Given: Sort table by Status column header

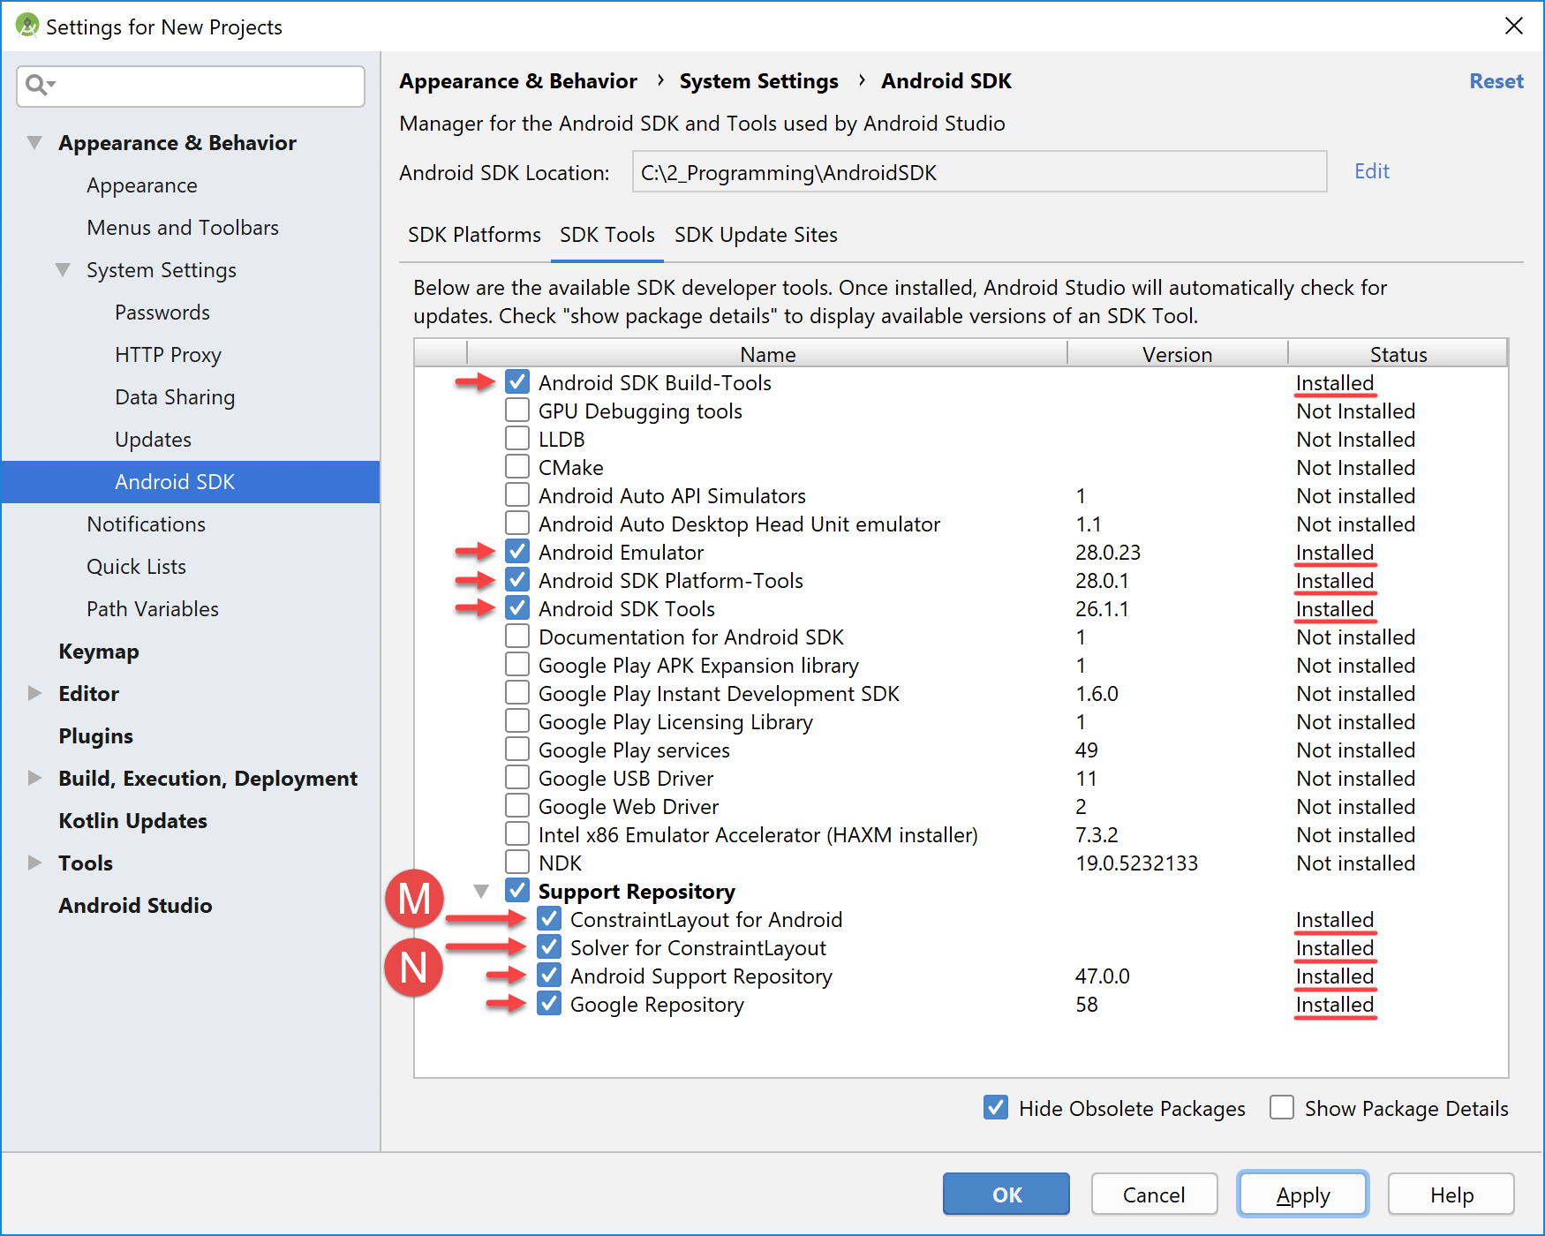Looking at the screenshot, I should (x=1398, y=354).
